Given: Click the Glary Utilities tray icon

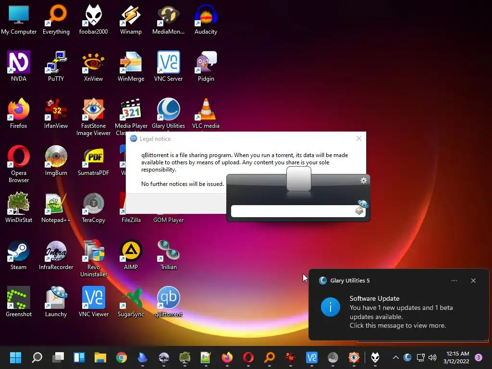Looking at the screenshot, I should (x=407, y=357).
